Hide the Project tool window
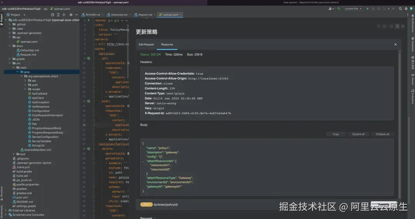415x219 pixels. (x=76, y=15)
